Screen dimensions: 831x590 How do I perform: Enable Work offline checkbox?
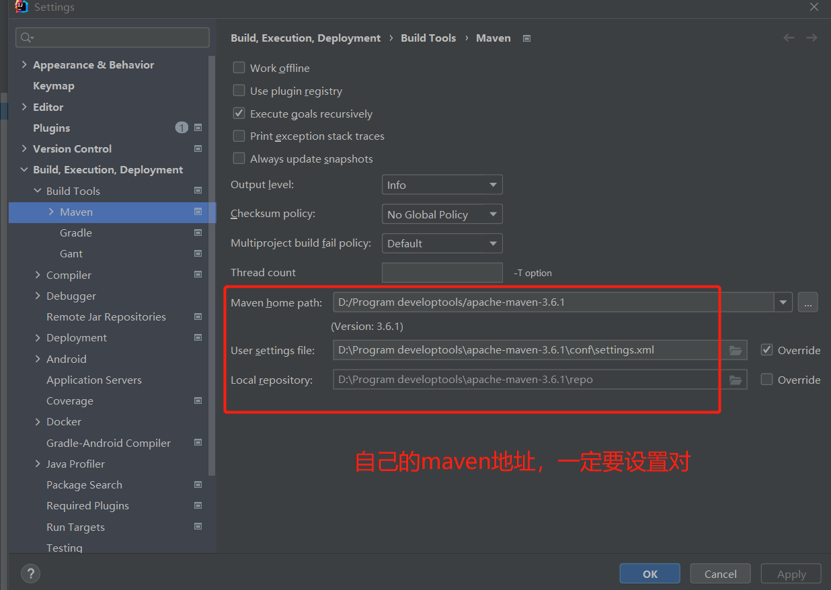coord(239,68)
